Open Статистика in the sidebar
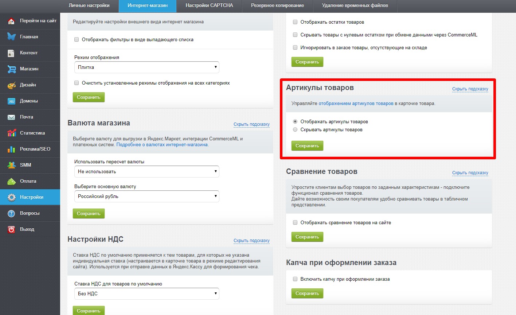This screenshot has height=315, width=516. [x=30, y=133]
